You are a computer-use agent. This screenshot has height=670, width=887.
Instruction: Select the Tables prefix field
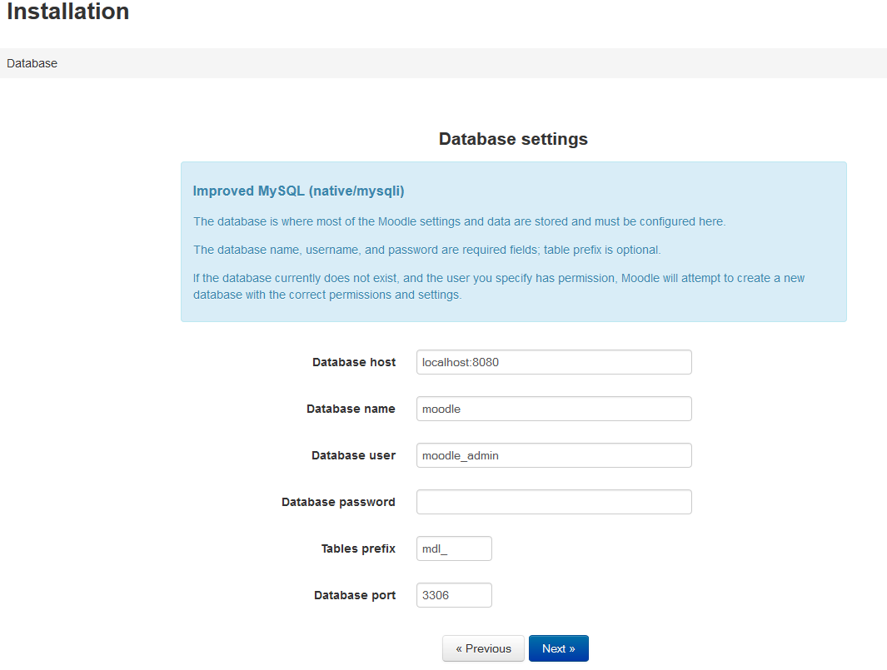(454, 548)
